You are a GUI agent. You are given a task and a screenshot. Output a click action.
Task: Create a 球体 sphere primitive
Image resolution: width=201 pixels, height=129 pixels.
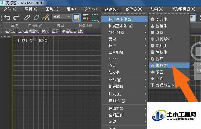[169, 32]
